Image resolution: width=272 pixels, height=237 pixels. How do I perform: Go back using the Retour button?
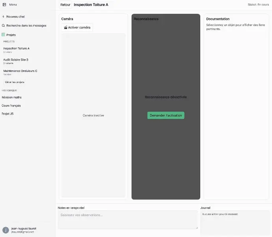point(65,5)
